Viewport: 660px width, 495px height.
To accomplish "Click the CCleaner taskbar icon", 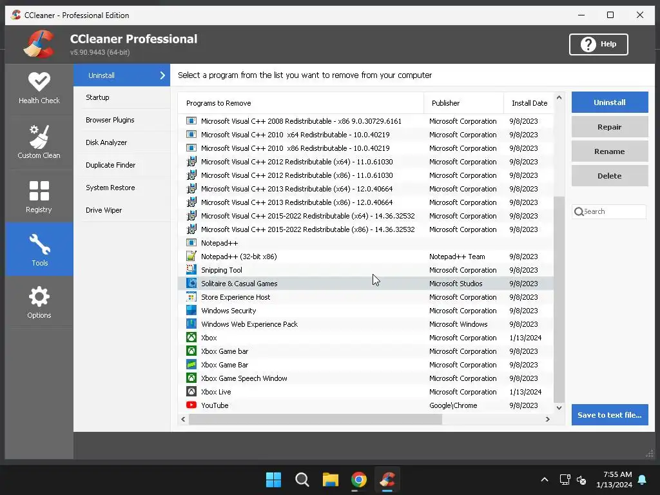I will (387, 480).
